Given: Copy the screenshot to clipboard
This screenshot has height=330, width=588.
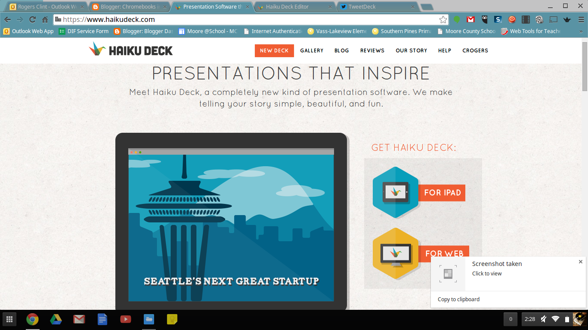Looking at the screenshot, I should coord(458,299).
